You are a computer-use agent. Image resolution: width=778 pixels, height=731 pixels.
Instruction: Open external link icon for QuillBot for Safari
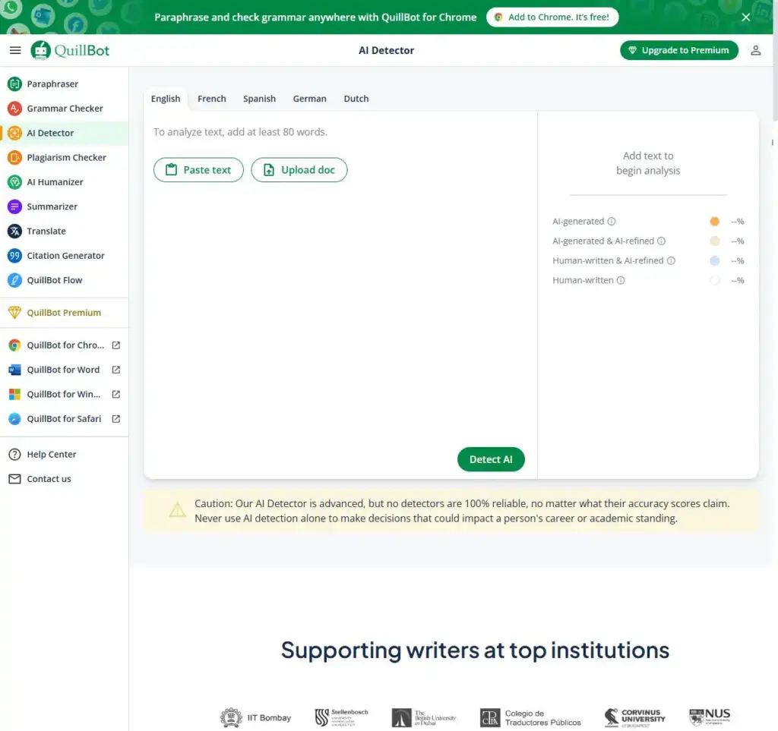[116, 419]
